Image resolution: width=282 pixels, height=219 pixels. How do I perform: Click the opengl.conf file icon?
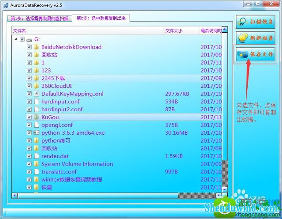(37, 125)
